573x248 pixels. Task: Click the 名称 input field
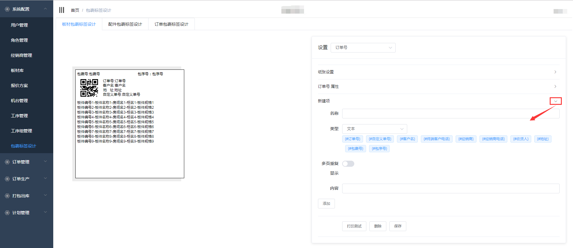[450, 114]
